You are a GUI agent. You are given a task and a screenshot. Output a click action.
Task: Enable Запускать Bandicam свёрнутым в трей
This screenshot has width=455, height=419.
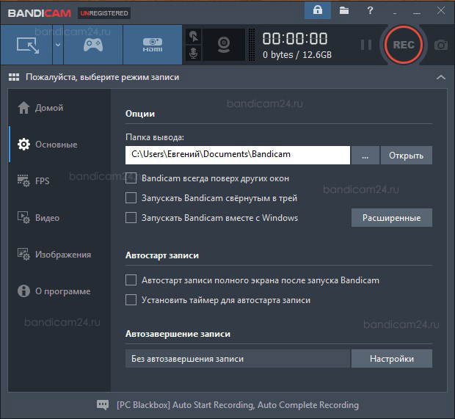[x=131, y=198]
